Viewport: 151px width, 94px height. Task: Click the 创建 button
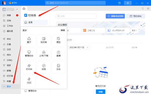pos(100,92)
